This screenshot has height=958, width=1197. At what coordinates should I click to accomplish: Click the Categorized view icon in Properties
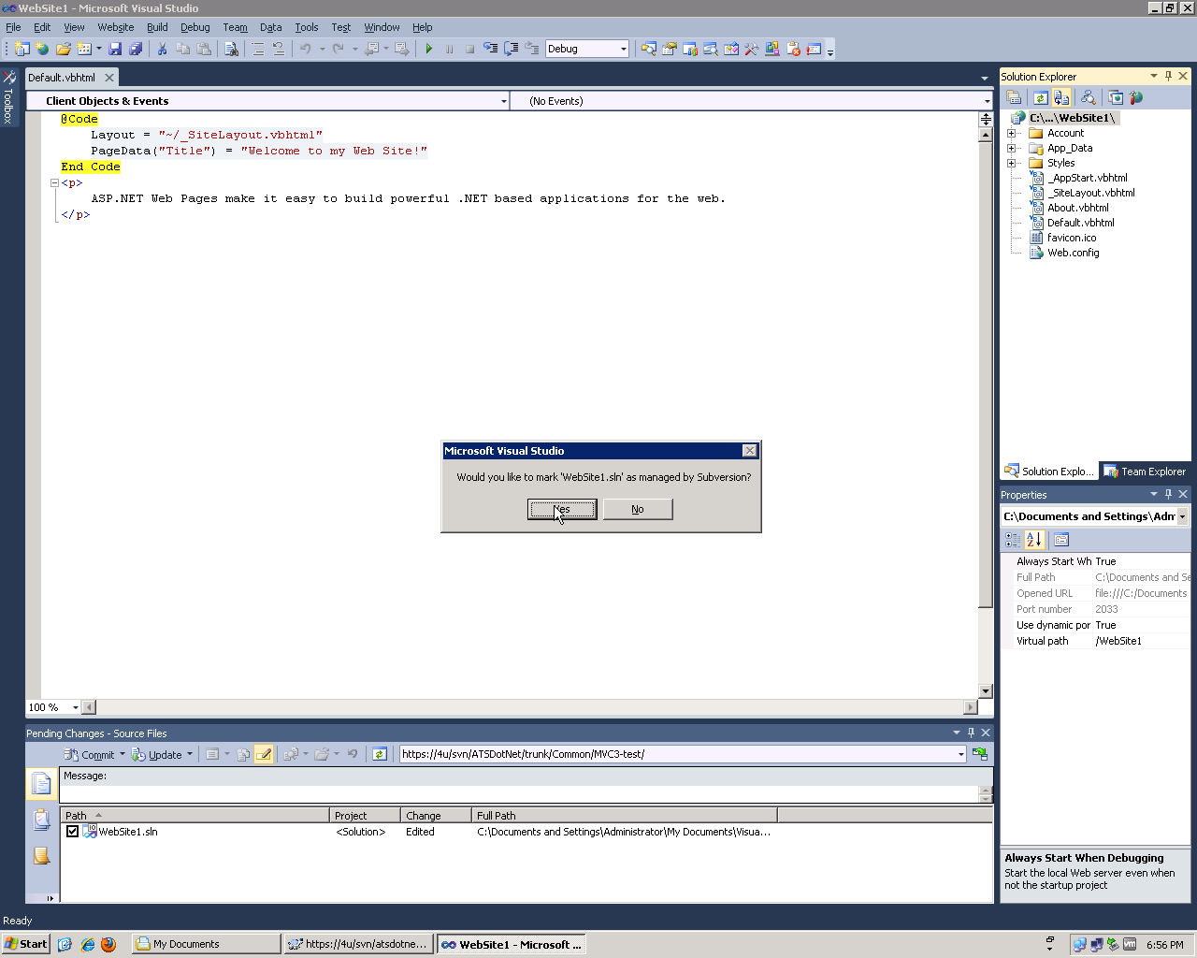[x=1013, y=540]
